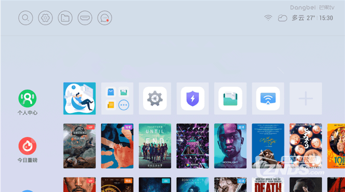345x192 pixels.
Task: Open settings gear in top bar
Action: (45, 18)
